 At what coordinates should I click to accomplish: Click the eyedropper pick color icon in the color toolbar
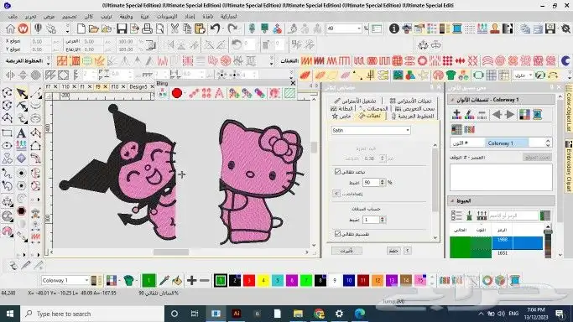pos(164,280)
